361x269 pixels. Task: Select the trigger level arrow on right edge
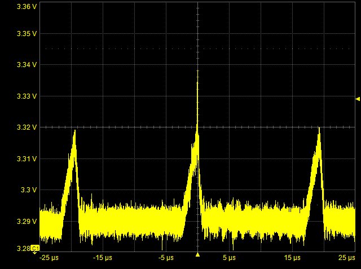pyautogui.click(x=358, y=99)
